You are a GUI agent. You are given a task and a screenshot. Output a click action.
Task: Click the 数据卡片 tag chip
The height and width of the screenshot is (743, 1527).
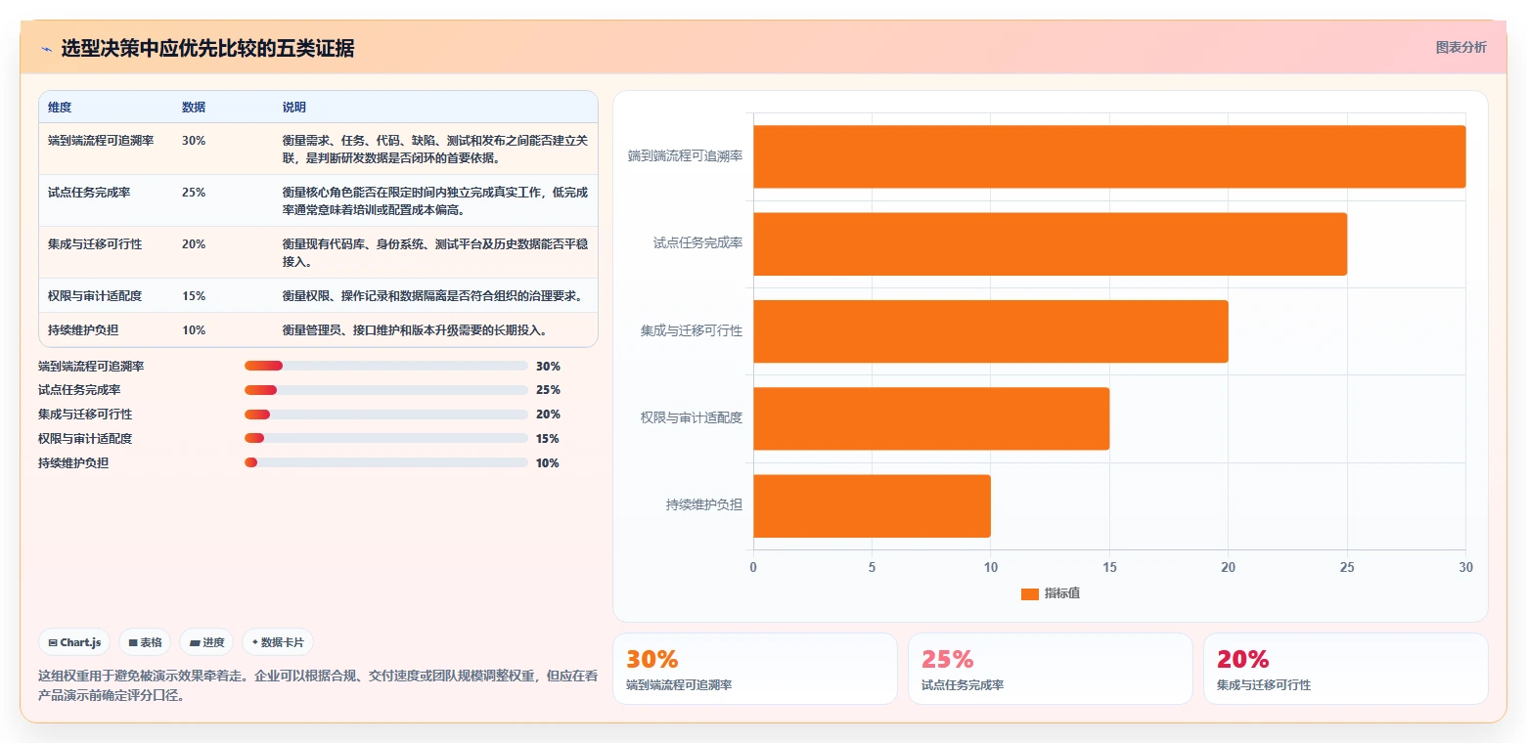click(278, 642)
